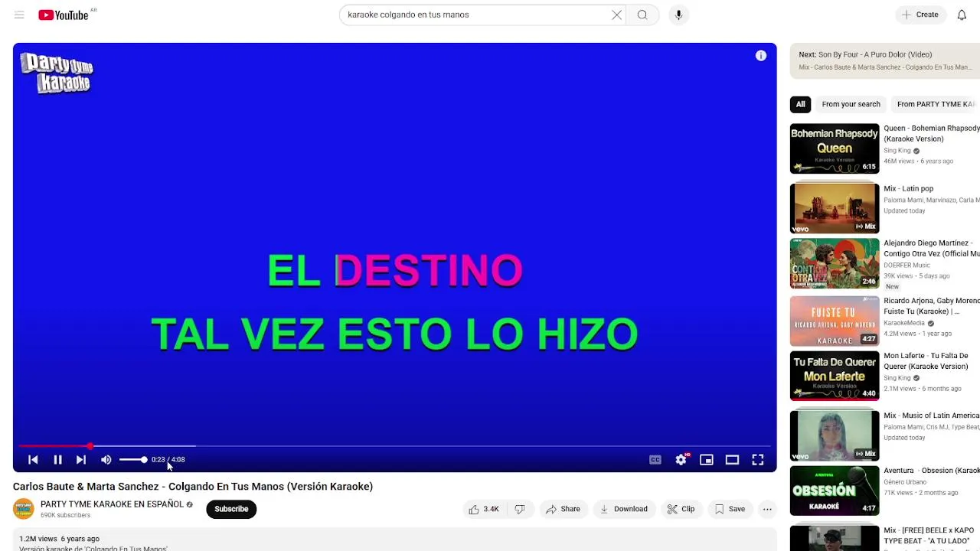Skip to next video

pos(81,459)
